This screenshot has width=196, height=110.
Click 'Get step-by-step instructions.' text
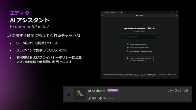pos(137,44)
